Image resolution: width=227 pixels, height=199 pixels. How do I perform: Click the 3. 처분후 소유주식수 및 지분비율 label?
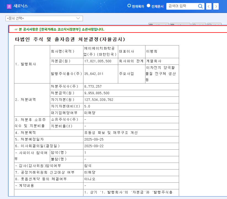[x=30, y=123]
